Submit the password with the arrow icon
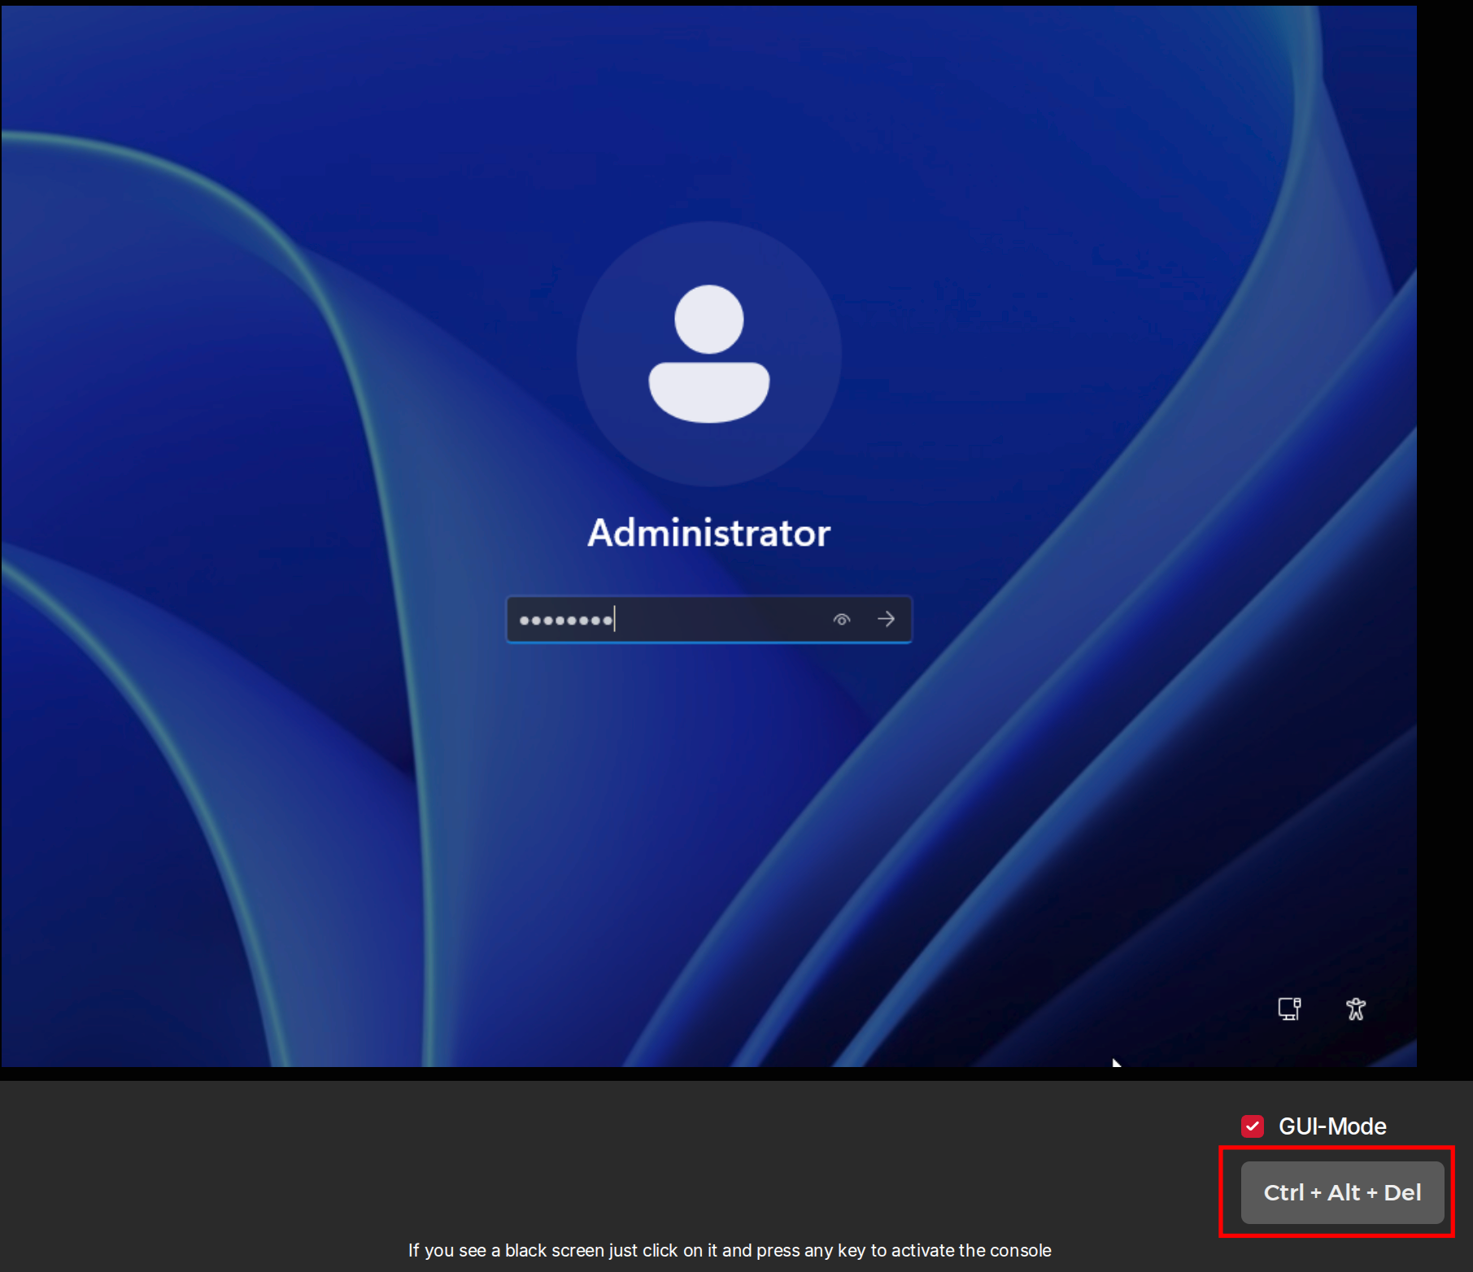Viewport: 1473px width, 1272px height. point(886,620)
